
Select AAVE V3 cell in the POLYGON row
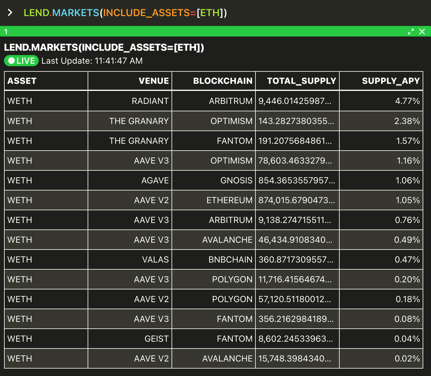[x=130, y=279]
